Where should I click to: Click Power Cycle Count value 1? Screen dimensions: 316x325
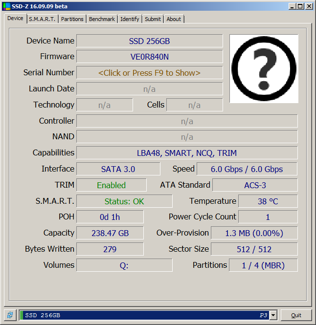[x=268, y=217]
